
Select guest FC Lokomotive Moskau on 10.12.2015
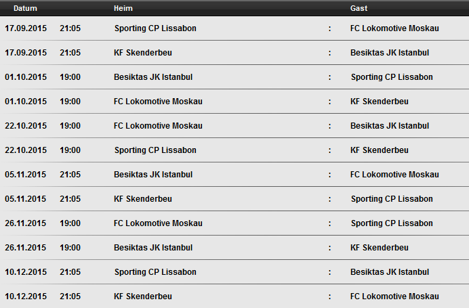394,296
